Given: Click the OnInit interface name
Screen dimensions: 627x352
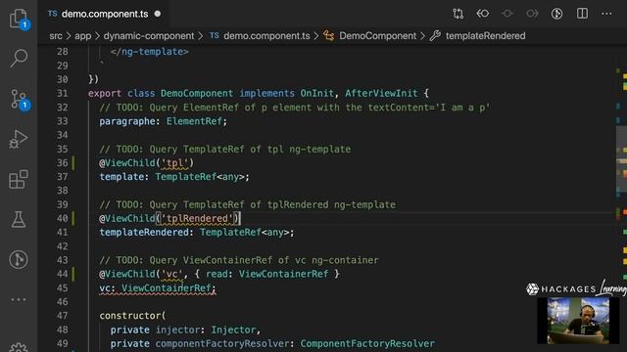Looking at the screenshot, I should (316, 94).
